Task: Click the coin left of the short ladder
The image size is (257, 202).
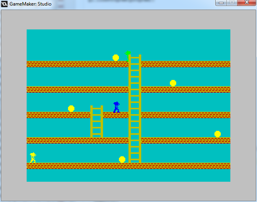Action: (x=71, y=109)
